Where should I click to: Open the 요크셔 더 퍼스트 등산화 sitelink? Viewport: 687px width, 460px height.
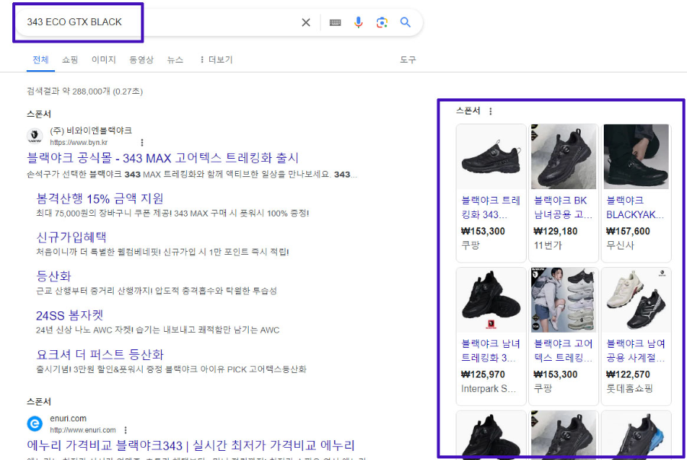pyautogui.click(x=100, y=354)
